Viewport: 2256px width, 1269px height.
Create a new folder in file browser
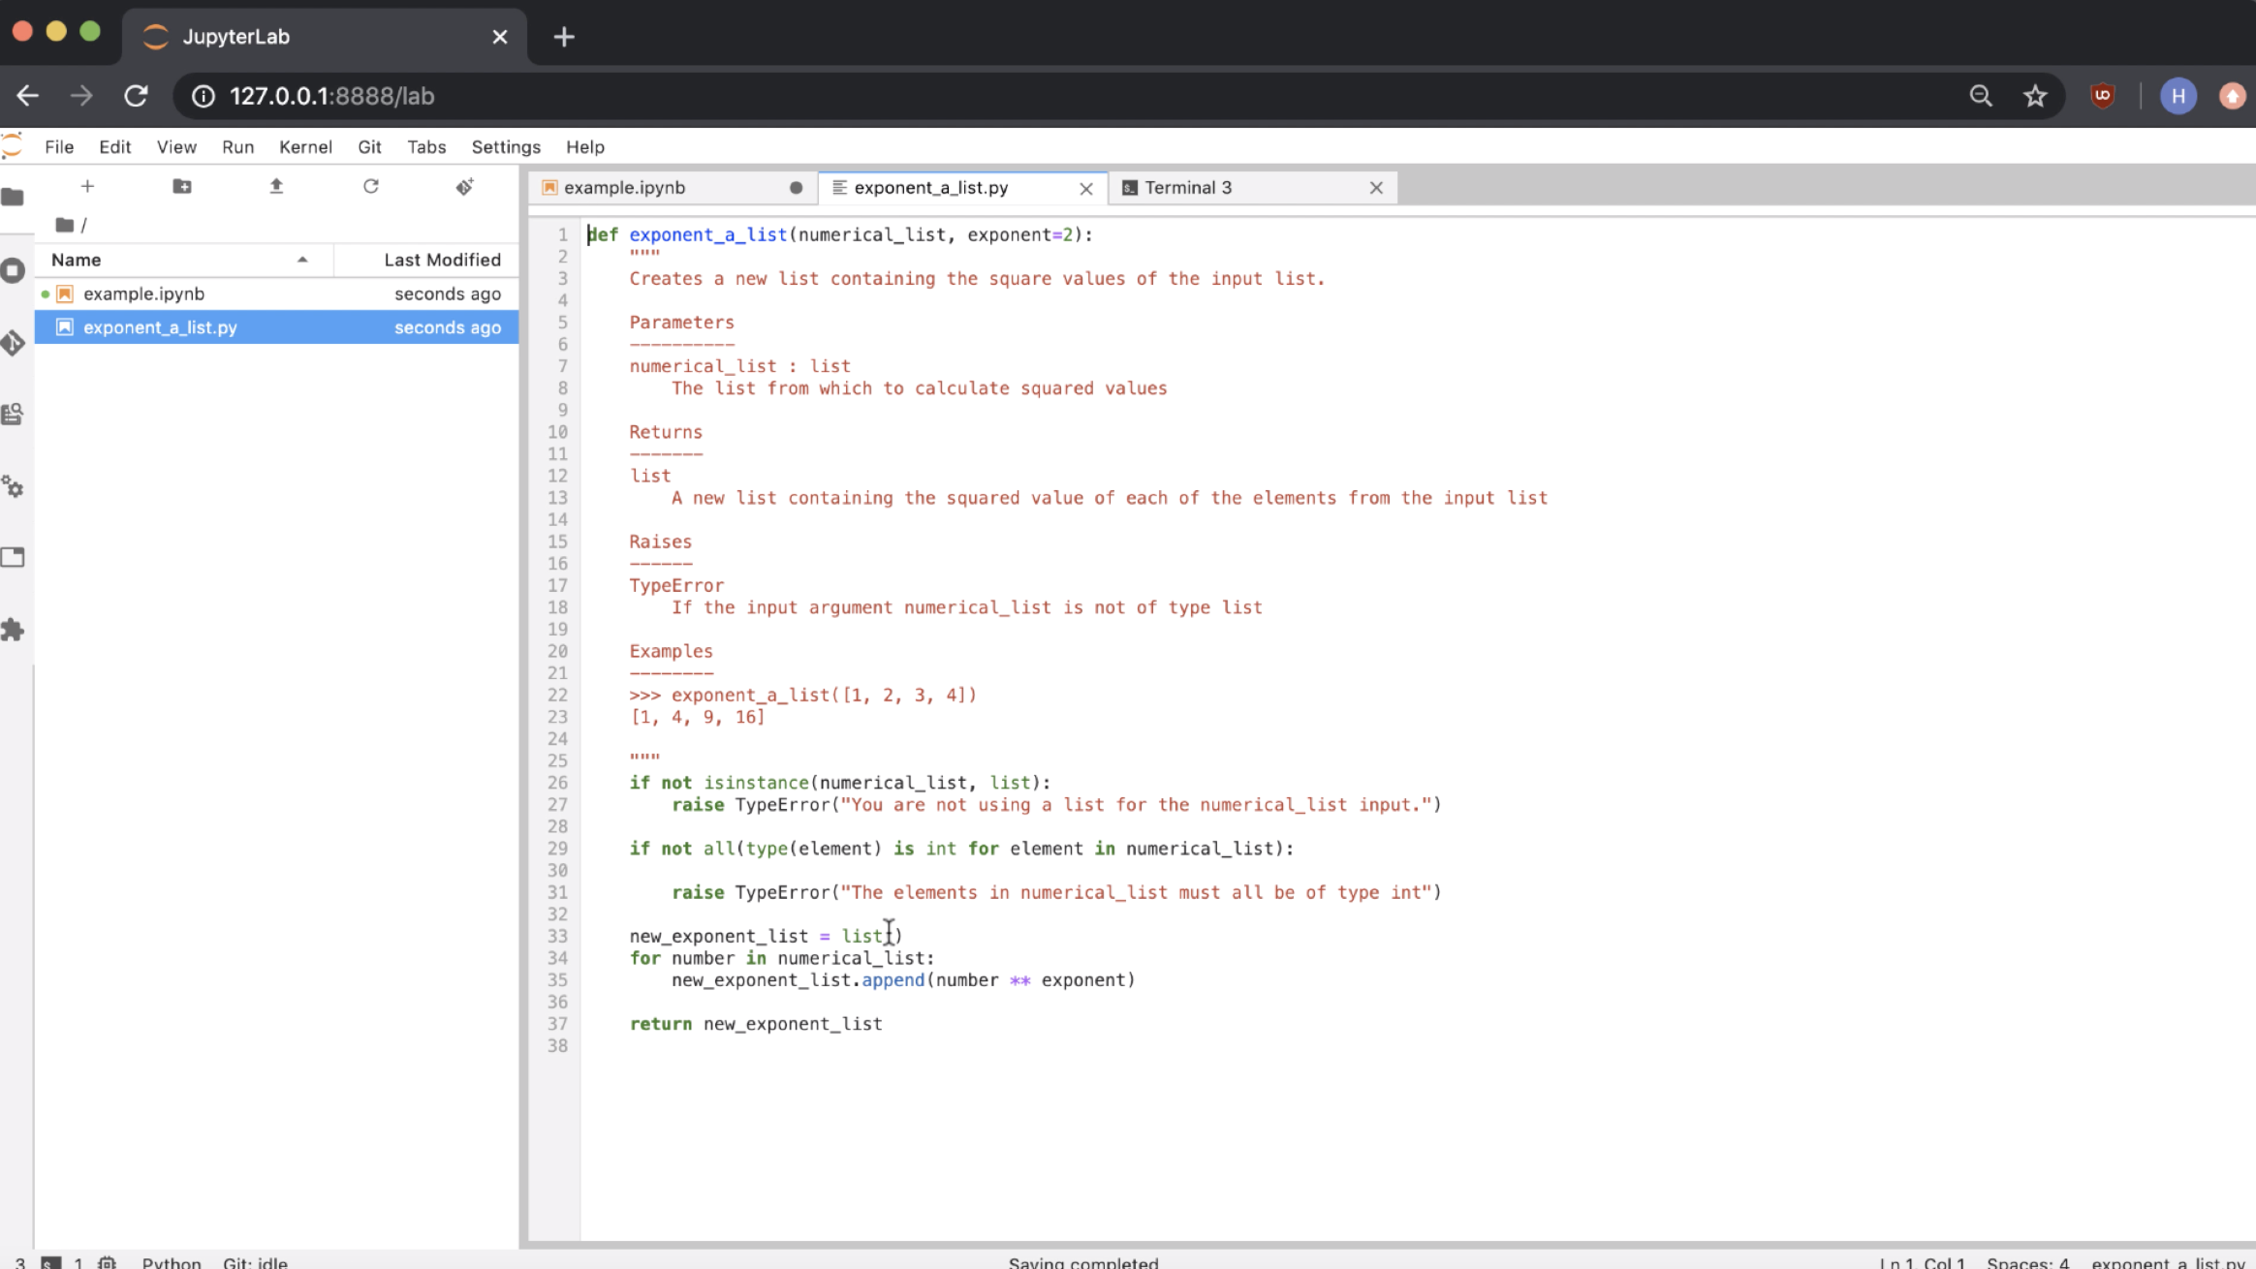point(181,186)
